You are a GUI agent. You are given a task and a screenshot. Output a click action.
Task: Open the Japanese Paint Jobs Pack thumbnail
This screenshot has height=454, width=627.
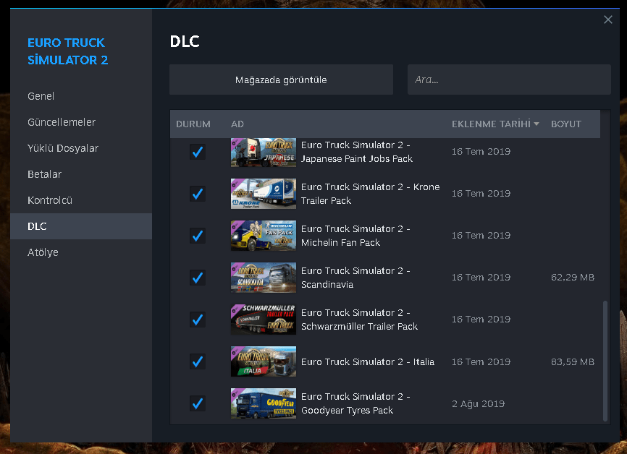[264, 152]
